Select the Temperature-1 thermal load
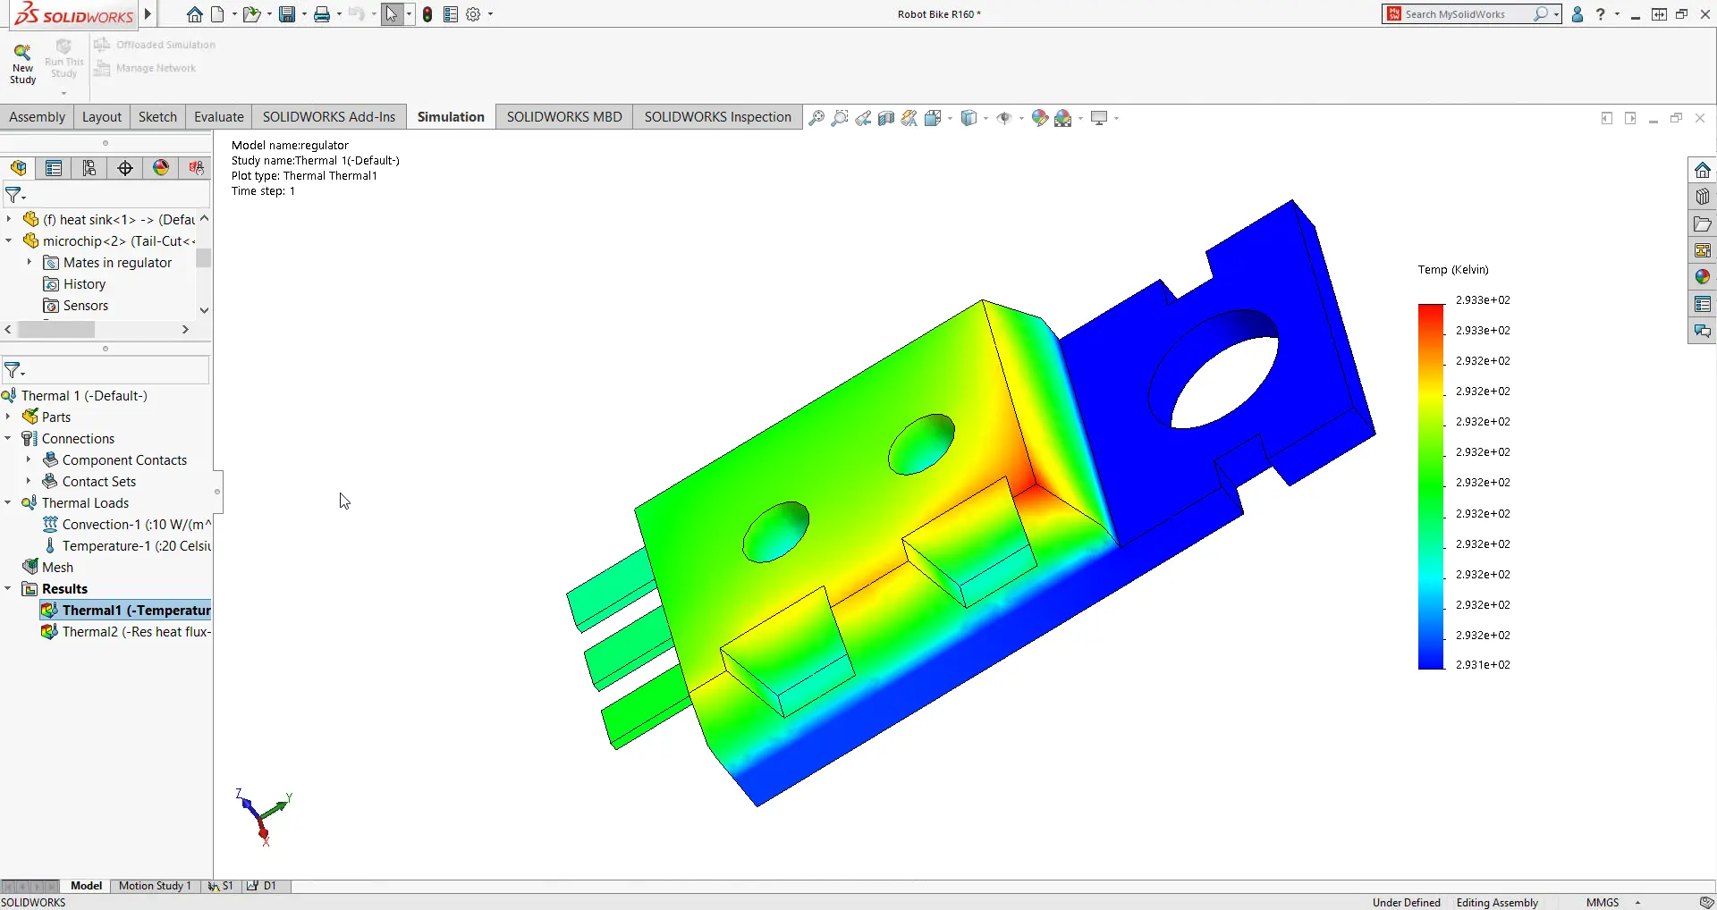1717x910 pixels. (126, 545)
